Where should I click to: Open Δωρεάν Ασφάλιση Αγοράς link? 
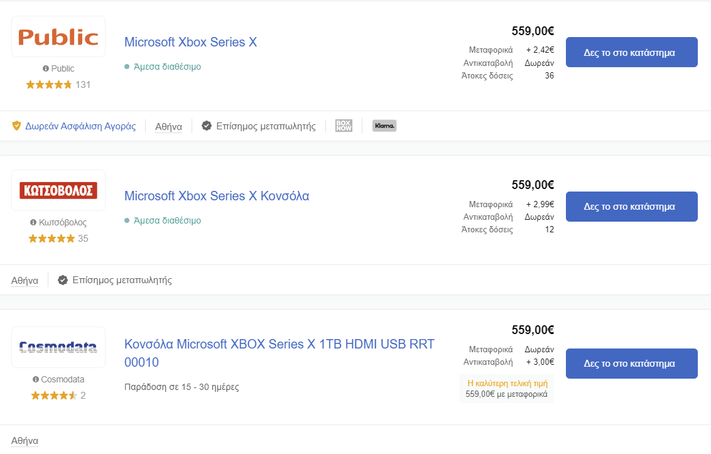[80, 126]
